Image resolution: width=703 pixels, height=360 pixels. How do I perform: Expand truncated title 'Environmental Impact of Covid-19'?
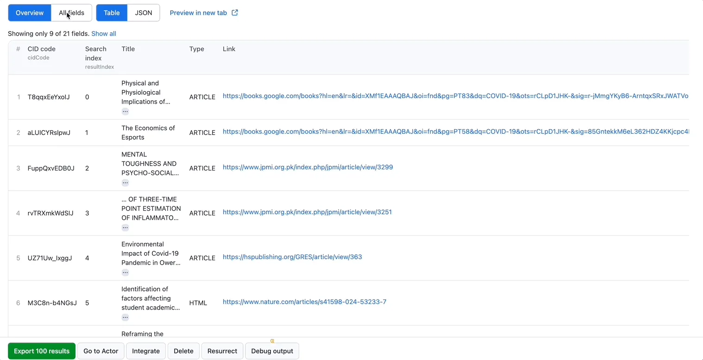coord(125,273)
